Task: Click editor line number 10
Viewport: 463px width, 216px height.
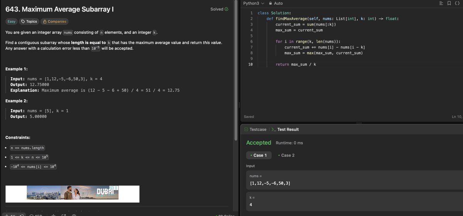Action: (250, 64)
